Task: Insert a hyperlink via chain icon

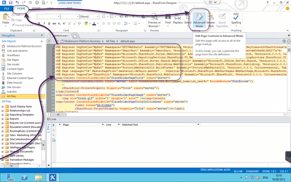Action: pyautogui.click(x=143, y=17)
